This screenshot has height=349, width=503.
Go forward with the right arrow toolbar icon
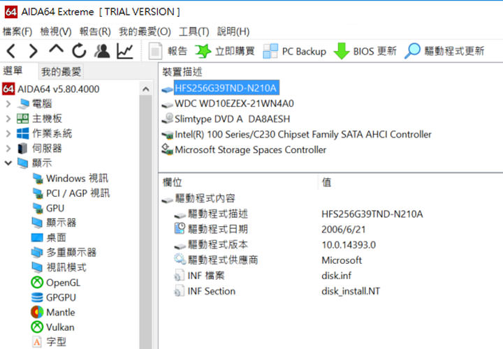(x=34, y=51)
